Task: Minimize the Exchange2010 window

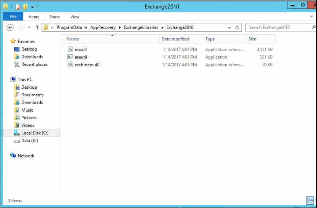Action: pos(292,6)
